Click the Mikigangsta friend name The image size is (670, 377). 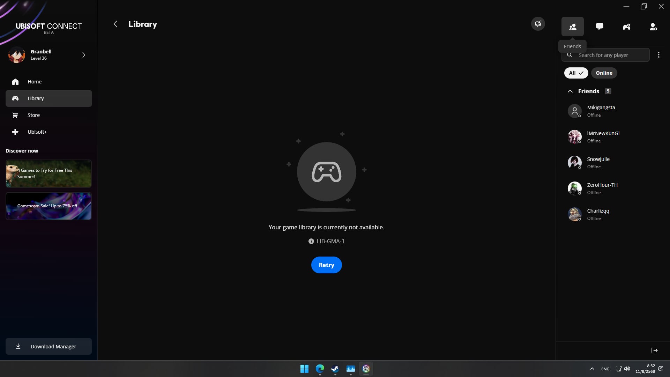coord(601,108)
